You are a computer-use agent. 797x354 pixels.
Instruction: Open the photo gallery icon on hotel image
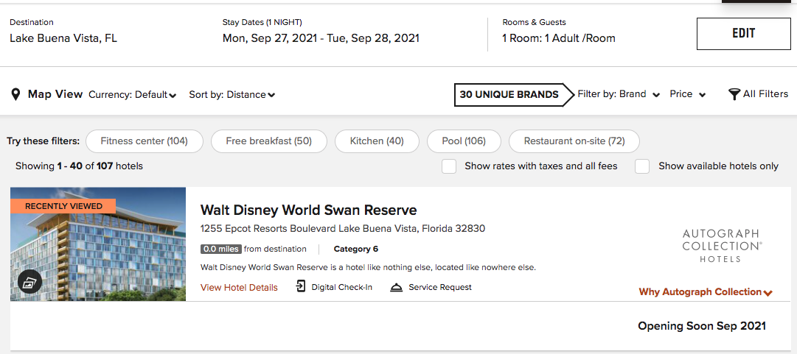tap(28, 282)
